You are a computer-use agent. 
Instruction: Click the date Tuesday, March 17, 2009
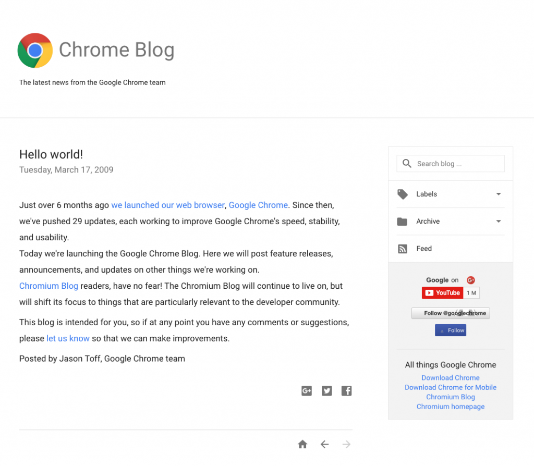click(x=66, y=170)
